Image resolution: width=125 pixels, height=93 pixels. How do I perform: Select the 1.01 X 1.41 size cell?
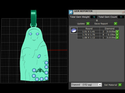[89, 32]
